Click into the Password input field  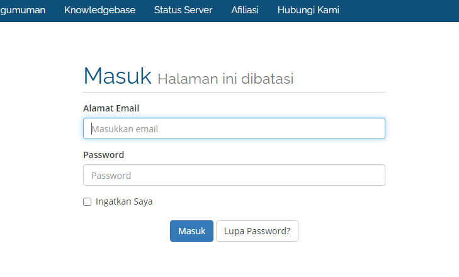pyautogui.click(x=234, y=175)
